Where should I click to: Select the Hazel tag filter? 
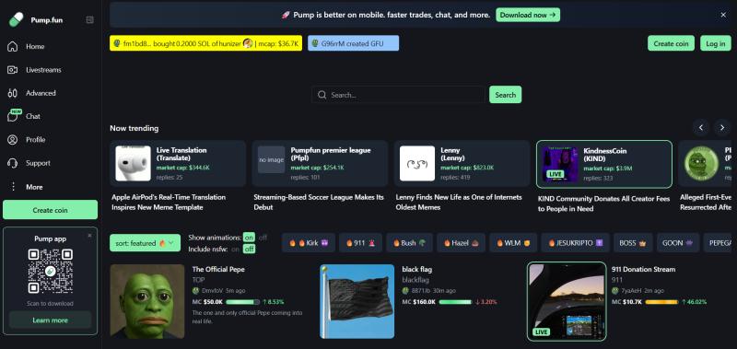(462, 243)
